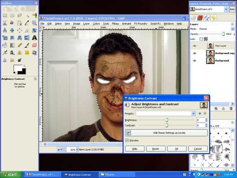
Task: Toggle the Auto button in Layers dock
Action: click(x=232, y=9)
